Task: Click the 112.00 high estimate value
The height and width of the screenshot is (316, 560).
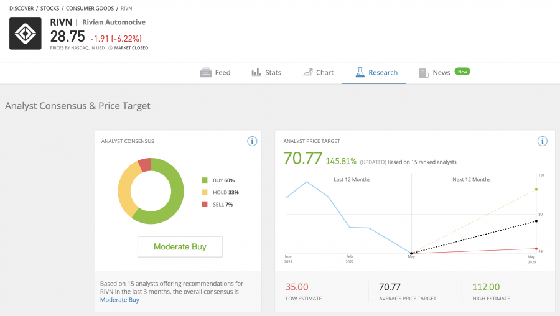Action: coord(486,287)
